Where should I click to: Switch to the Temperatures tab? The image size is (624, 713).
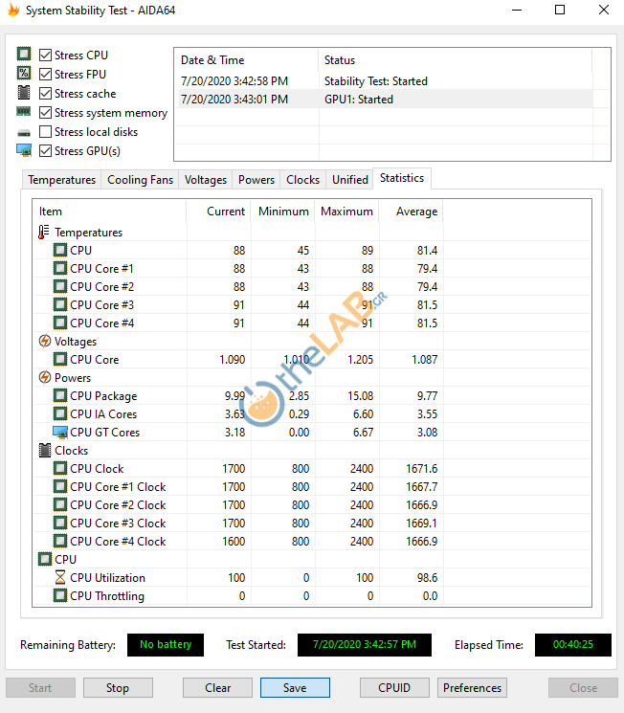tap(62, 180)
